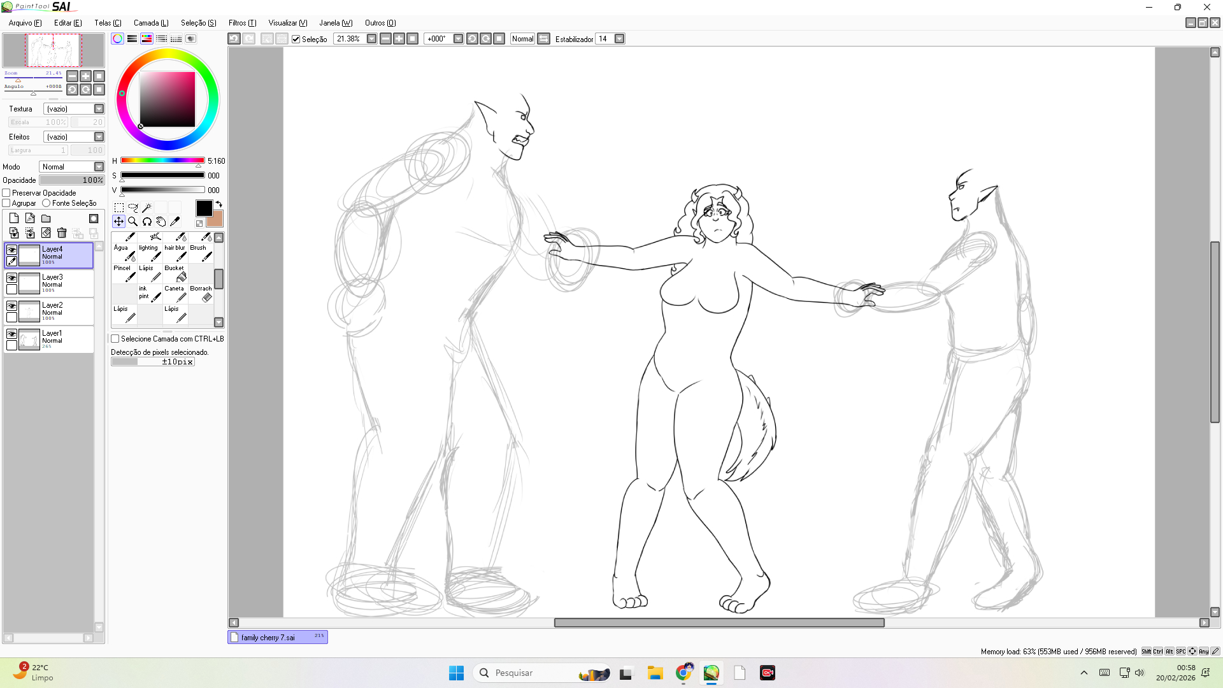Select the Magic Wand tool

[147, 208]
